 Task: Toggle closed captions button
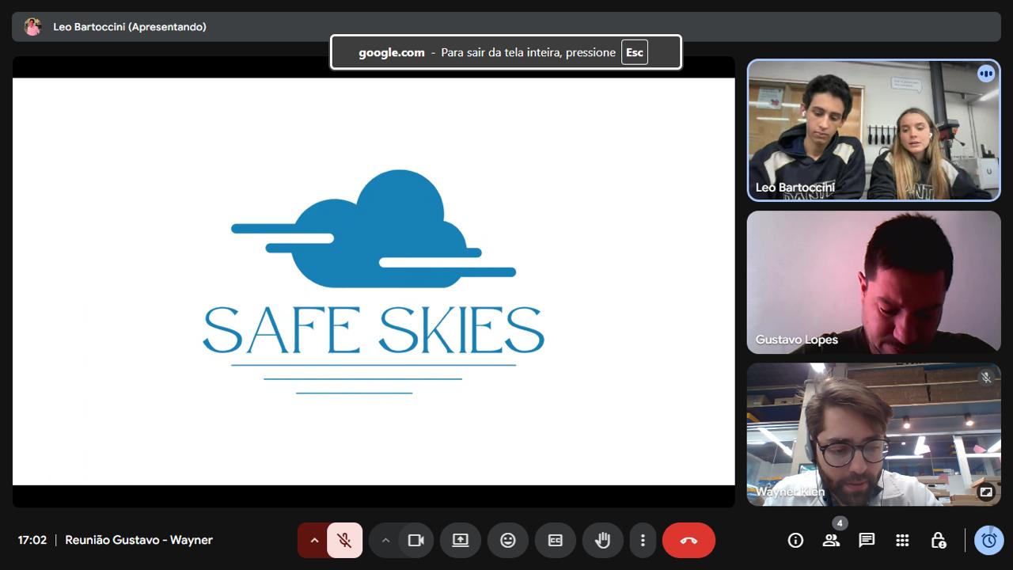[555, 541]
